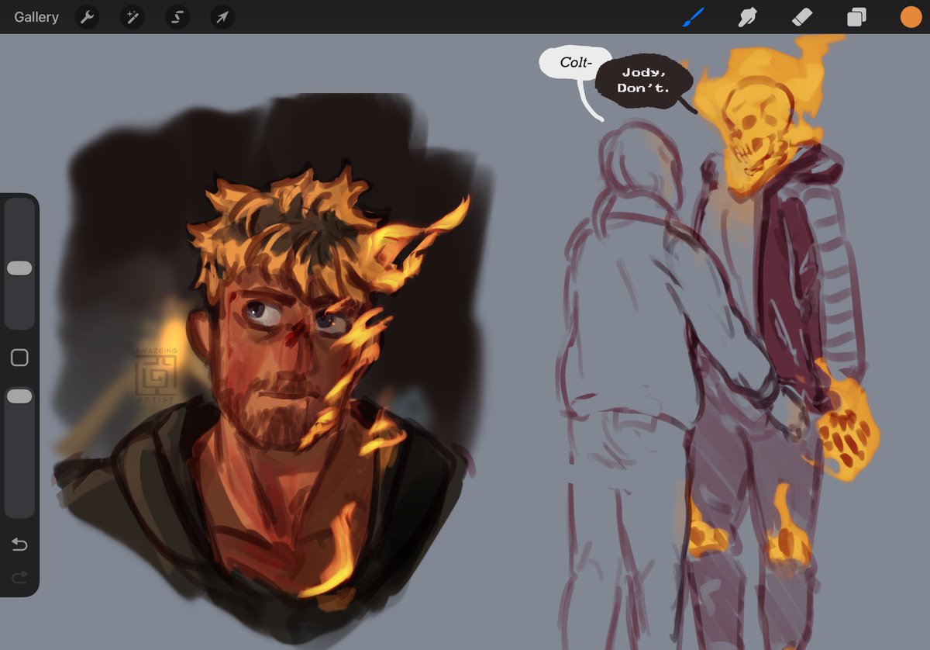The height and width of the screenshot is (650, 930).
Task: Activate the Selection tool
Action: [177, 17]
